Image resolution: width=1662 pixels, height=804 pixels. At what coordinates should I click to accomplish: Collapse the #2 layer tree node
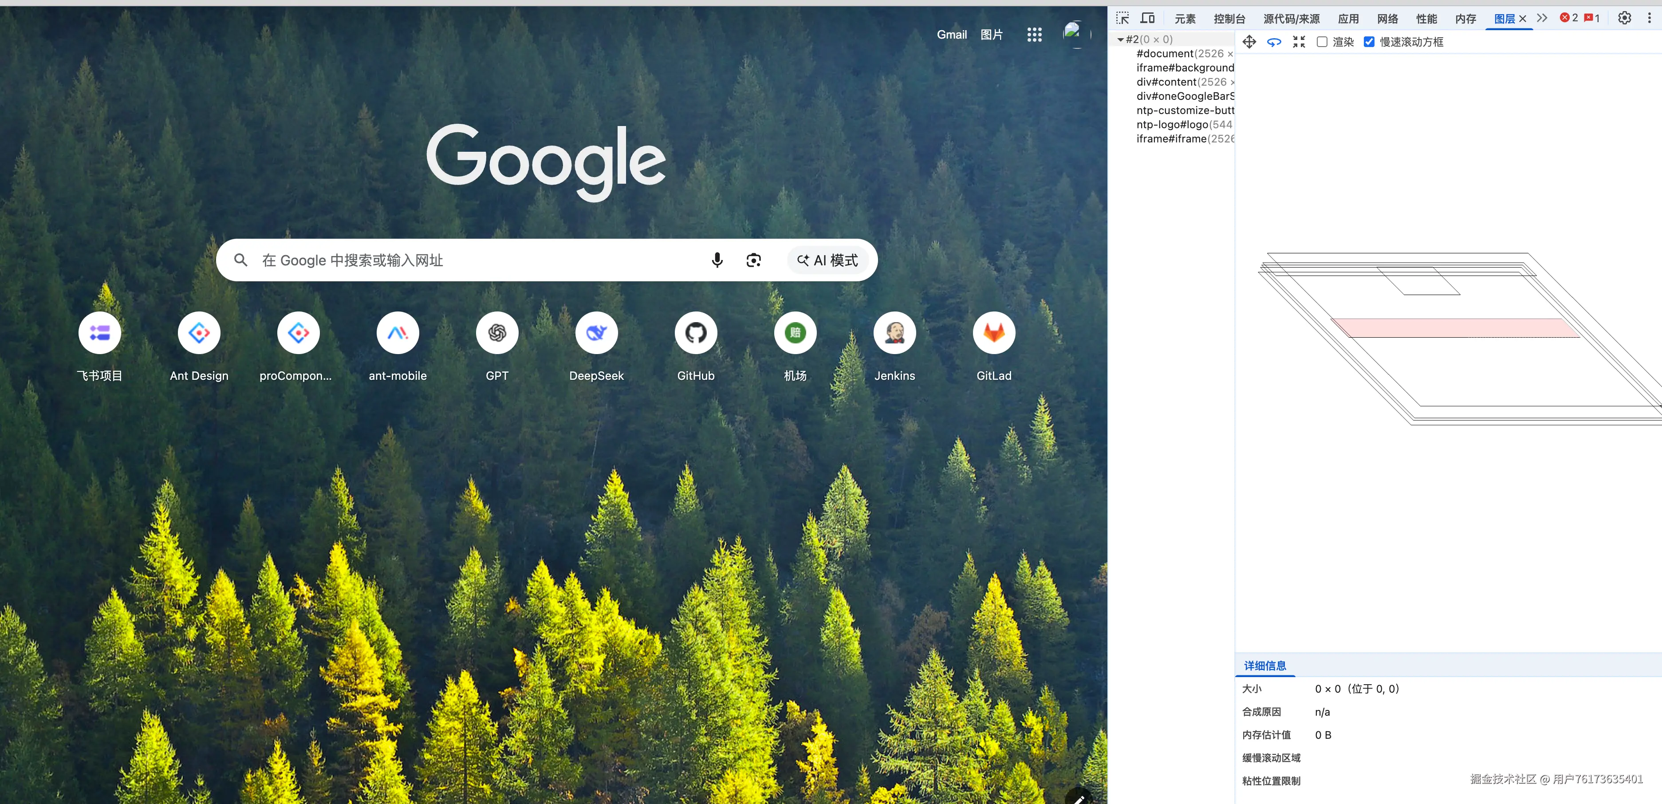1121,39
